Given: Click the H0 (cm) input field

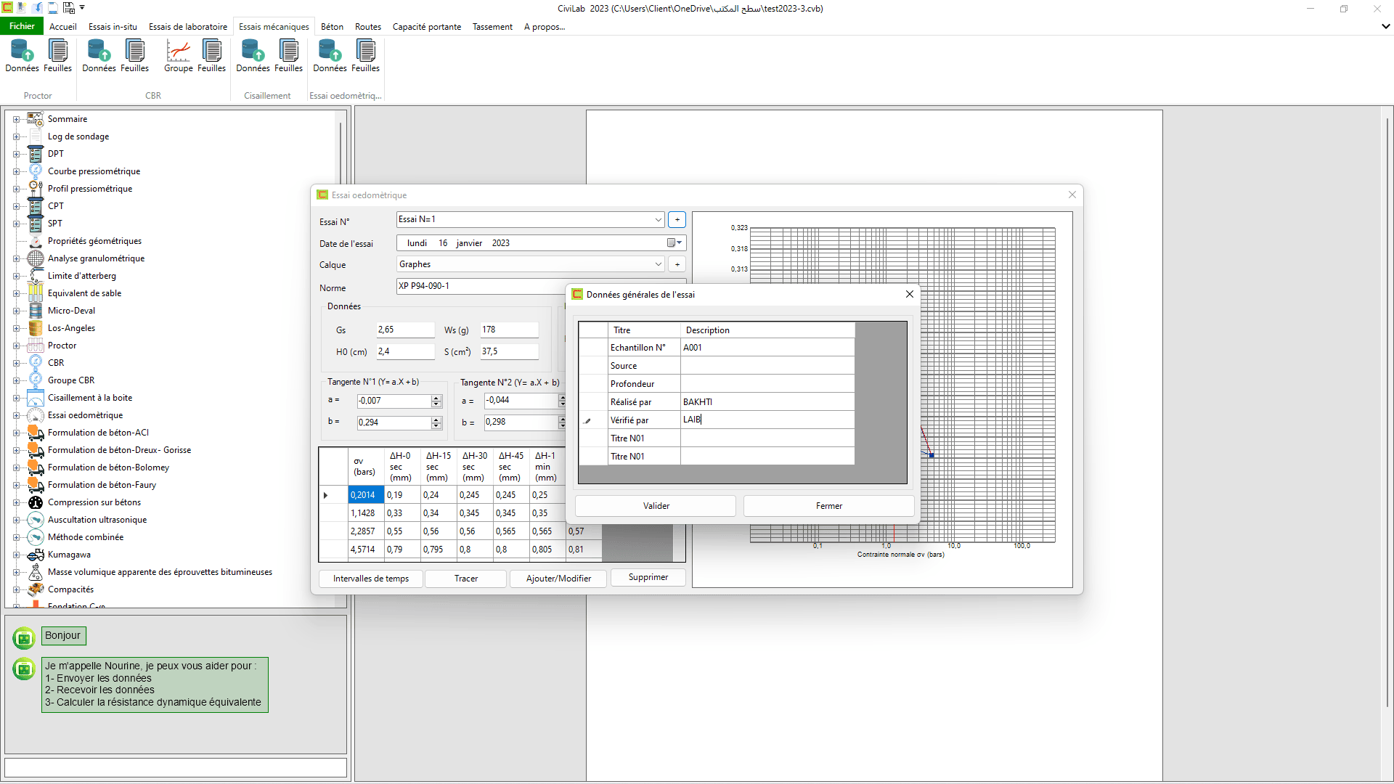Looking at the screenshot, I should [x=405, y=351].
